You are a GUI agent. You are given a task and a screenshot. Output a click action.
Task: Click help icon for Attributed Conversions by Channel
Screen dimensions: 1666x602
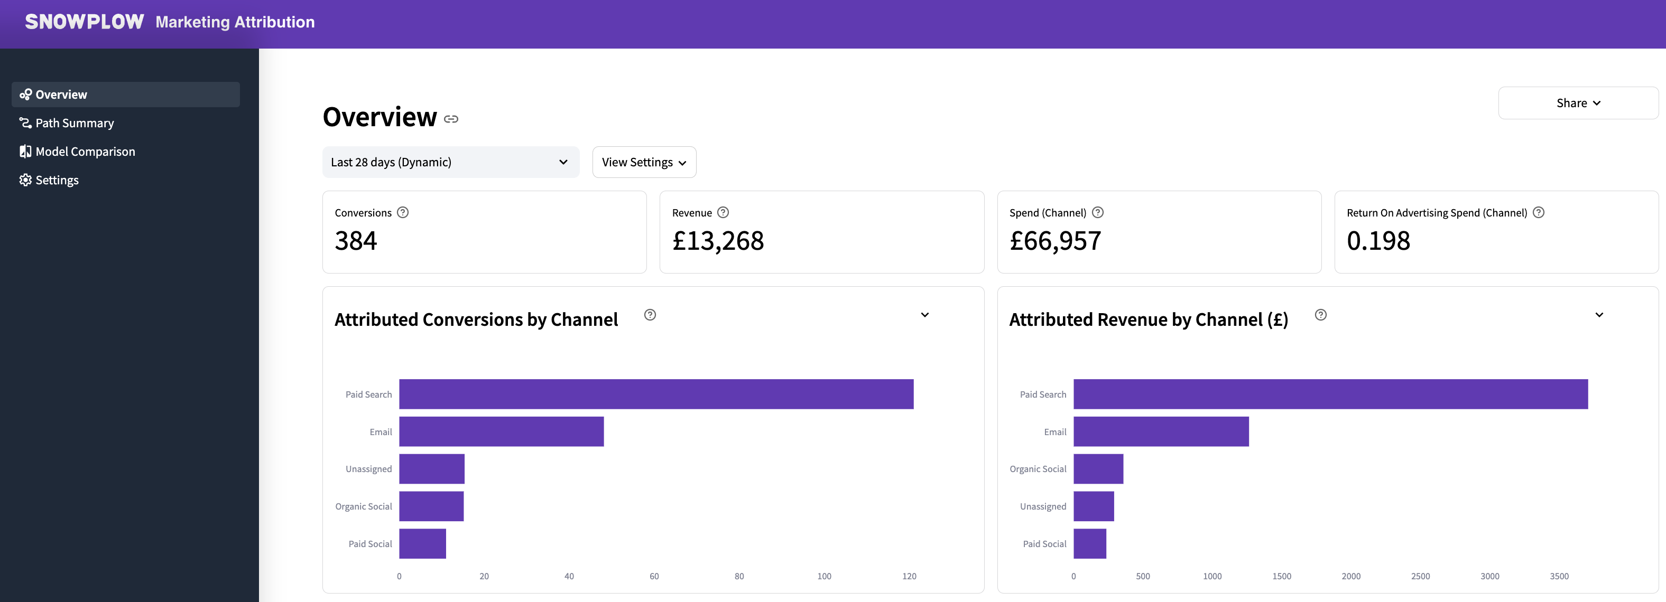click(650, 315)
